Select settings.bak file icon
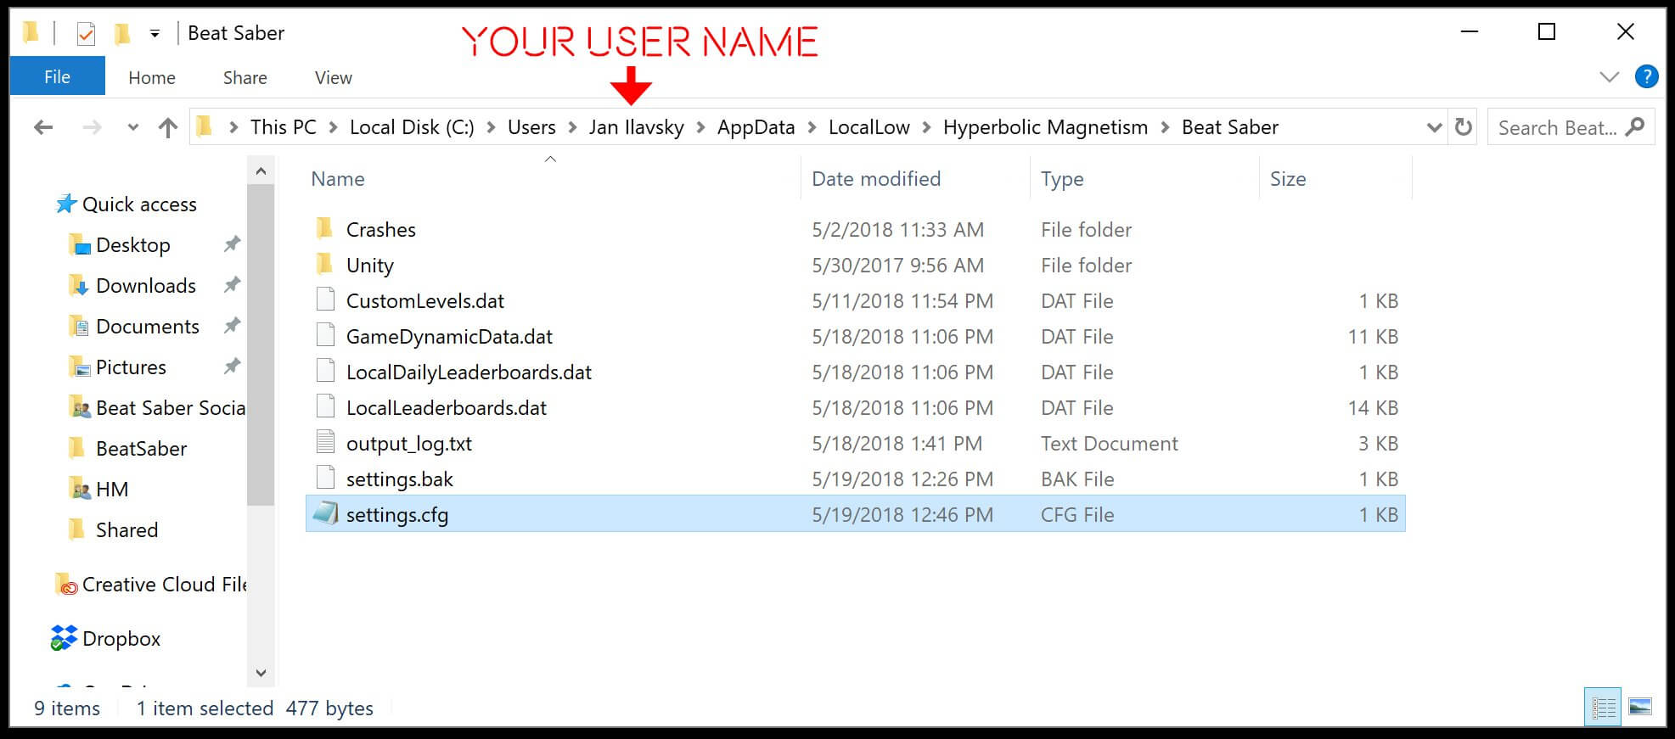The height and width of the screenshot is (739, 1675). [325, 478]
